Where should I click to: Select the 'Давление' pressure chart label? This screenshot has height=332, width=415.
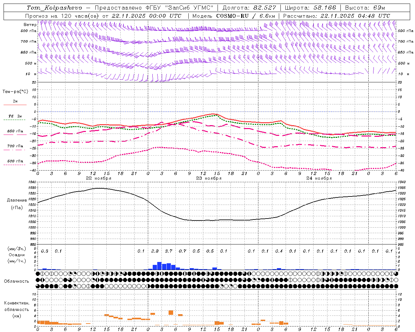(x=17, y=200)
